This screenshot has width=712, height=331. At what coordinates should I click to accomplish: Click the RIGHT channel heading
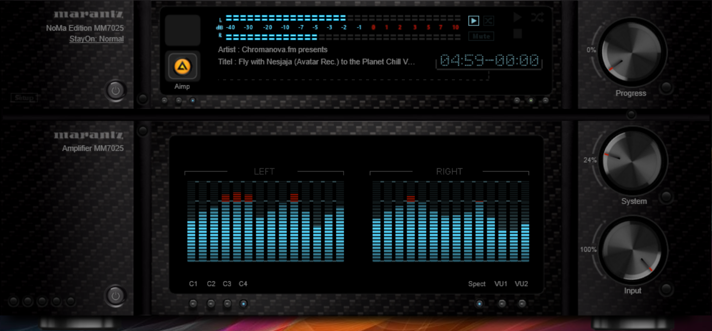click(x=449, y=172)
